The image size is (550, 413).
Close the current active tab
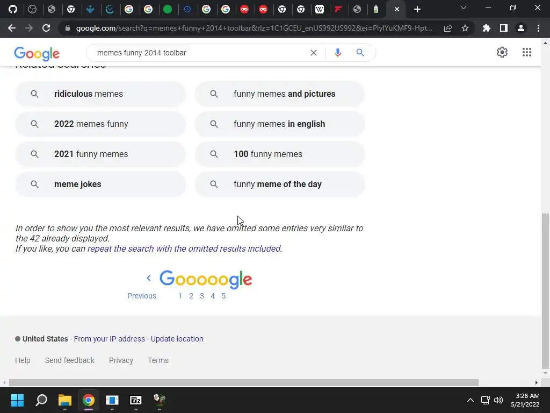pos(397,10)
